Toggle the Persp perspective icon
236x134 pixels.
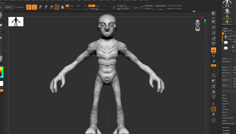[x=213, y=44]
